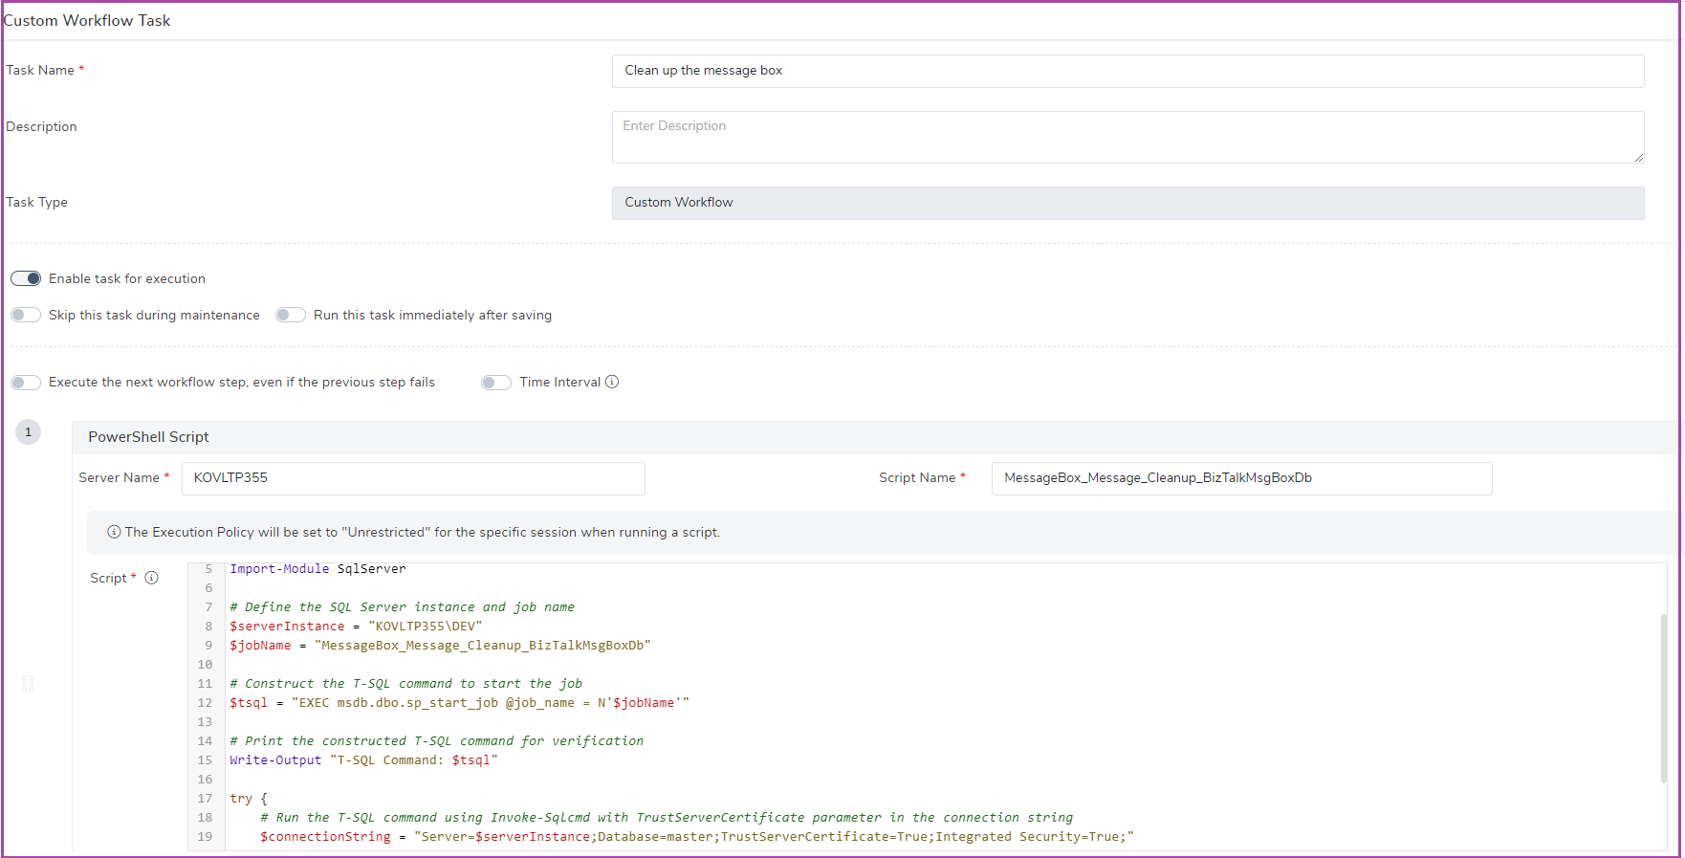
Task: Click the Server Name input field
Action: [413, 478]
